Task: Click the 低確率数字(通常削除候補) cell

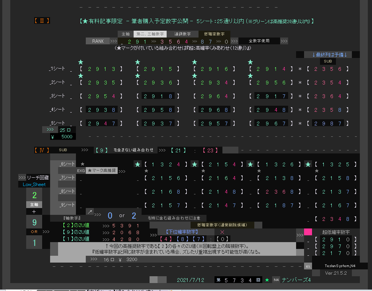Action: [x=222, y=225]
